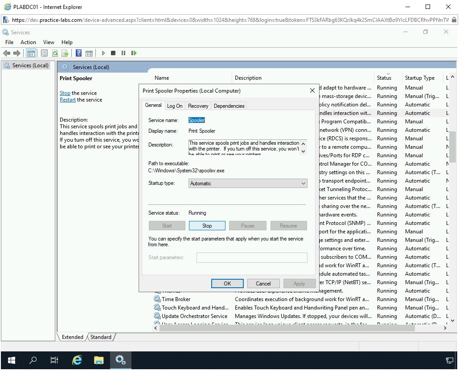Image resolution: width=459 pixels, height=371 pixels.
Task: Switch to the Log On tab
Action: tap(175, 106)
